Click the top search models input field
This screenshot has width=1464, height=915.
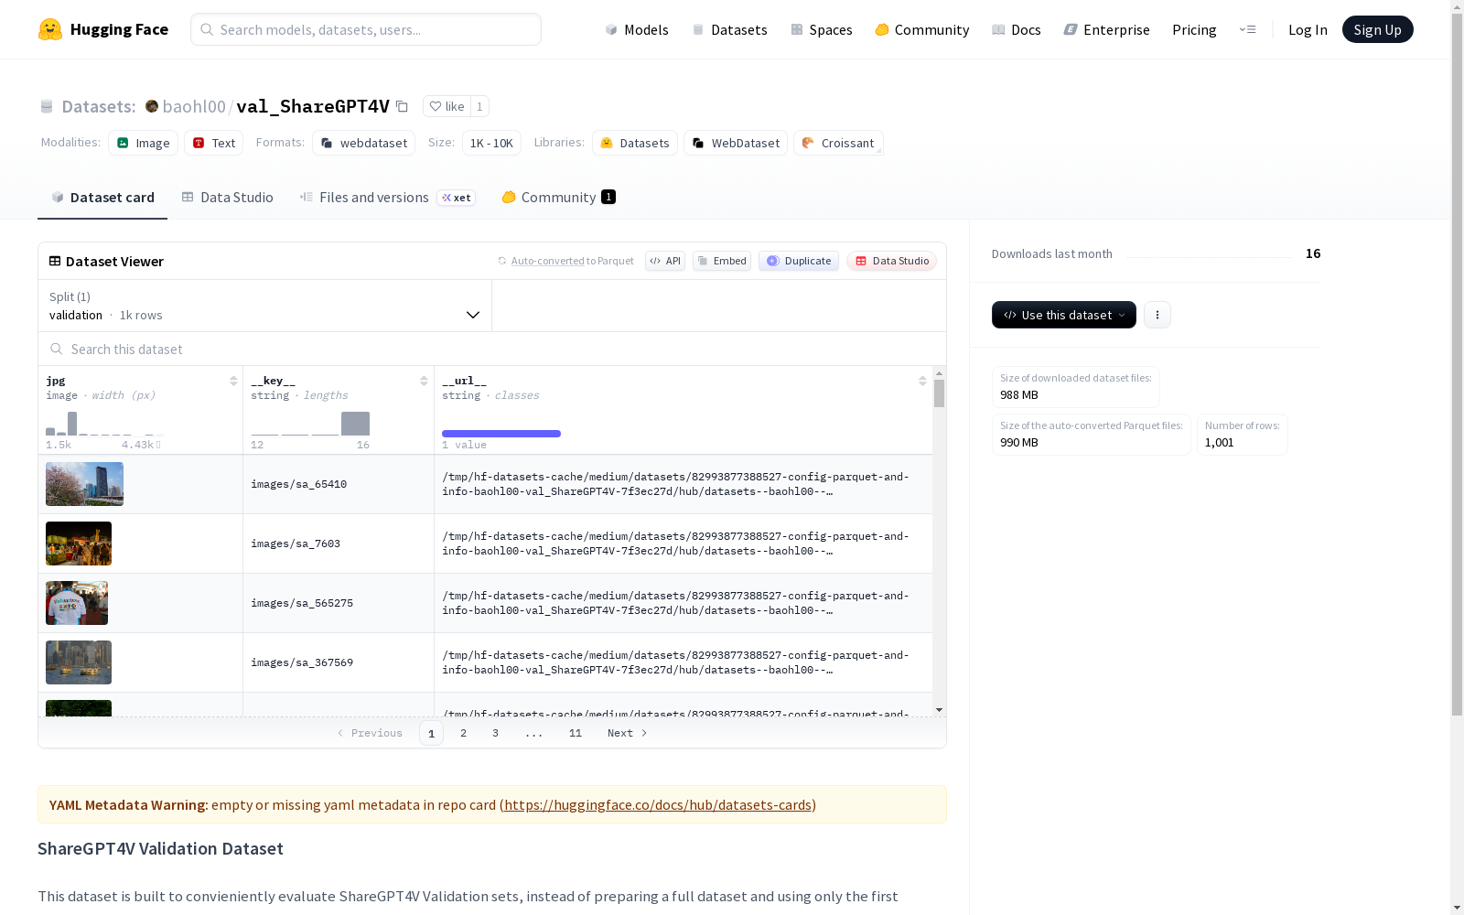point(366,29)
